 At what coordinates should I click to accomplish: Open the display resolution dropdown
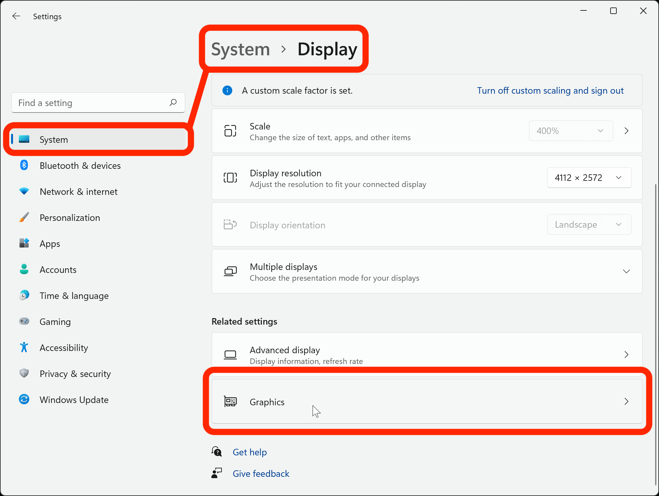[589, 178]
